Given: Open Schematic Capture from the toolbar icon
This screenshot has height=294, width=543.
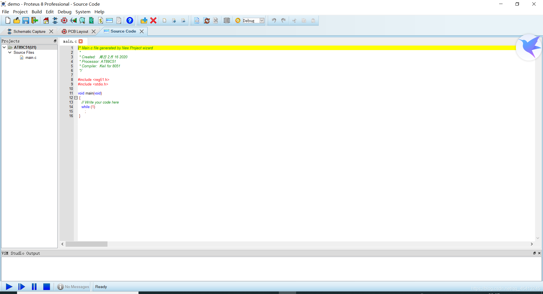Looking at the screenshot, I should coord(55,20).
